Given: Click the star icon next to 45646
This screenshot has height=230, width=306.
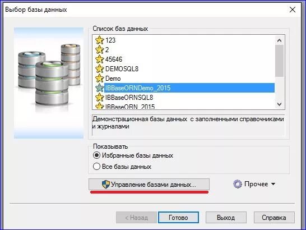Looking at the screenshot, I should pyautogui.click(x=100, y=59).
